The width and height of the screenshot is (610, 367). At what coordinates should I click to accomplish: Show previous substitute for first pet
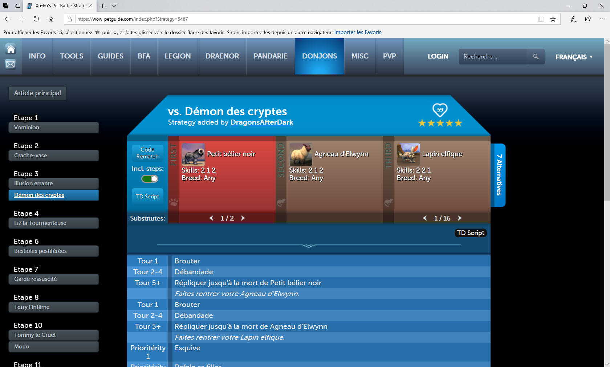point(211,218)
